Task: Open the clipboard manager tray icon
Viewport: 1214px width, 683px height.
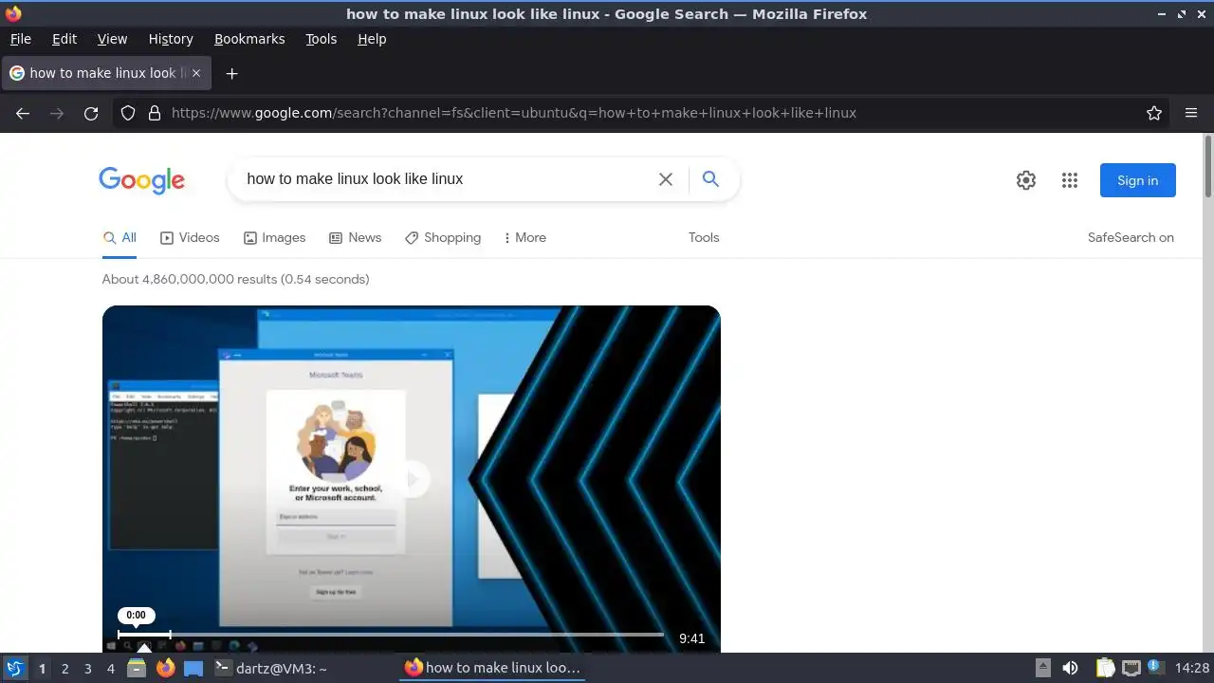Action: [1105, 668]
